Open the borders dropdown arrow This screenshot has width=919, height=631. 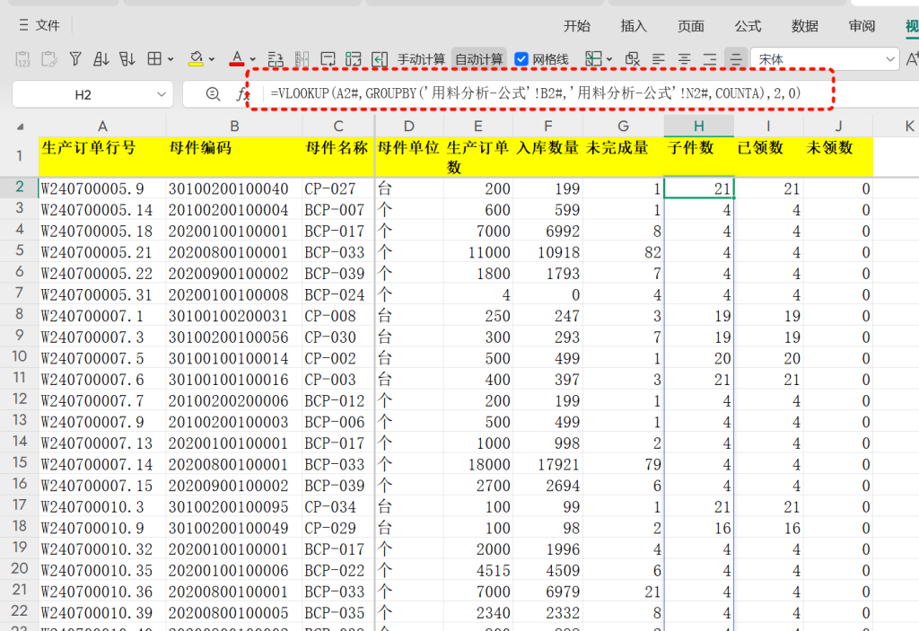pyautogui.click(x=171, y=59)
